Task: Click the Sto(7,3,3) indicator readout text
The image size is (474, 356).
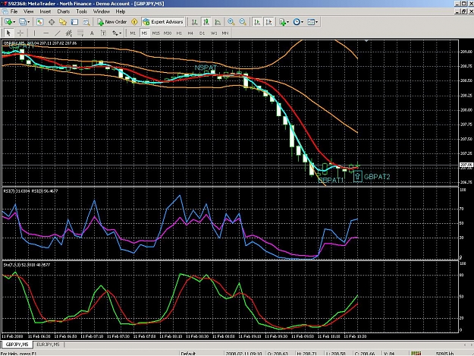Action: [27, 265]
